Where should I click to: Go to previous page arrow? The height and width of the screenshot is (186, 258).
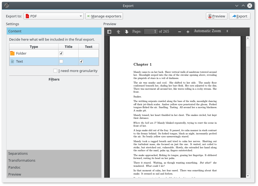pos(118,32)
